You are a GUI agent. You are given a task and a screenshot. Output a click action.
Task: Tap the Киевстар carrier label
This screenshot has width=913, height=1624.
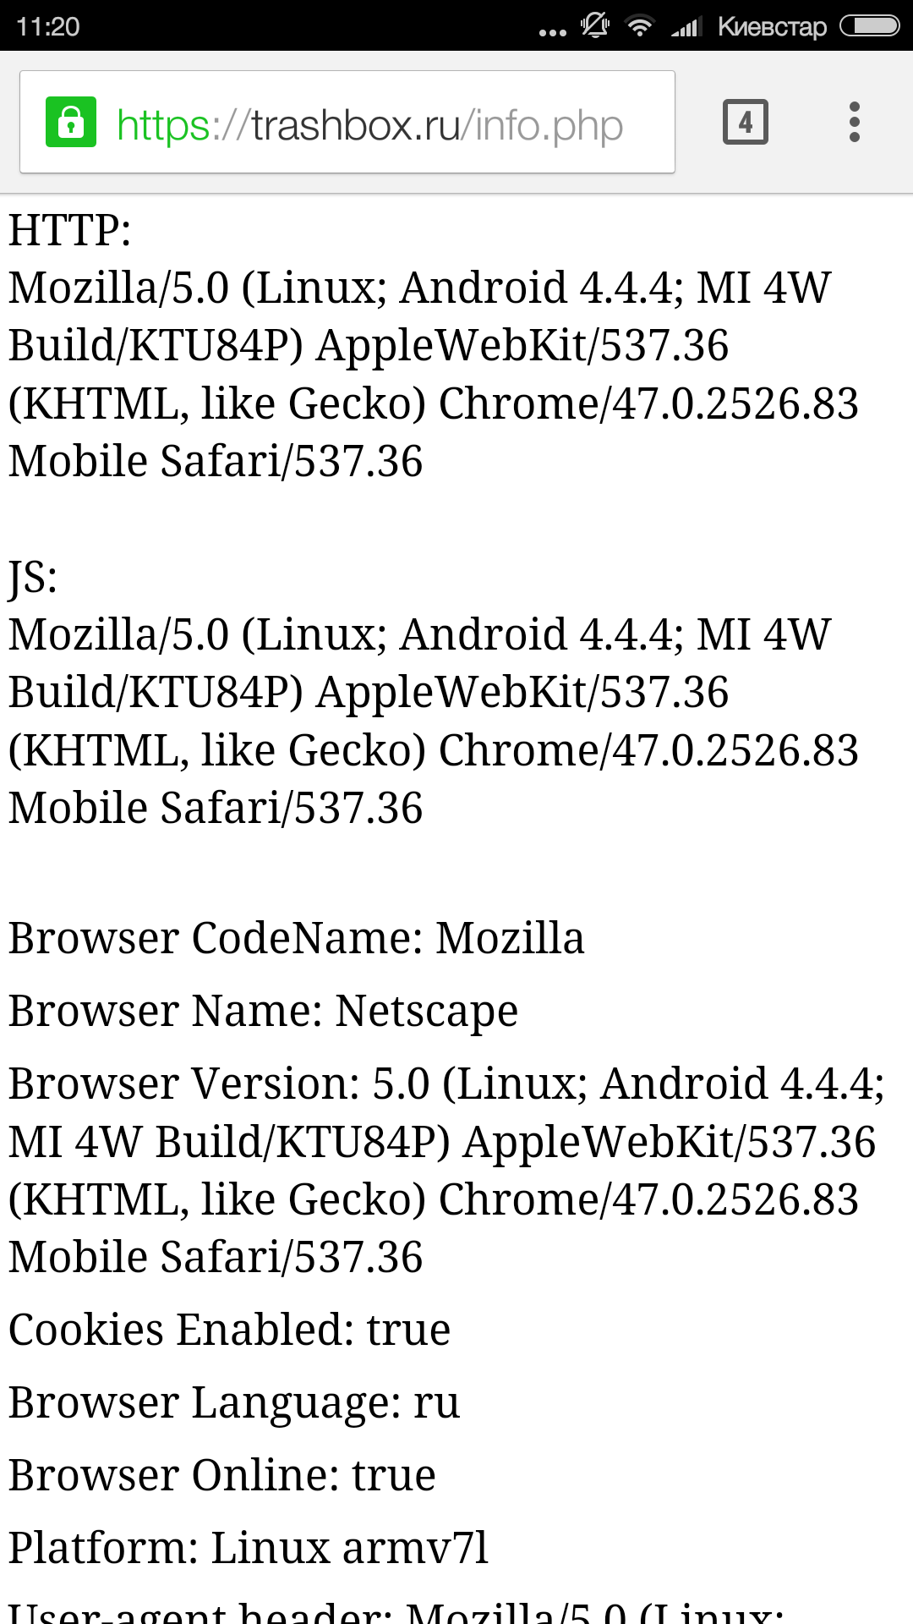772,27
